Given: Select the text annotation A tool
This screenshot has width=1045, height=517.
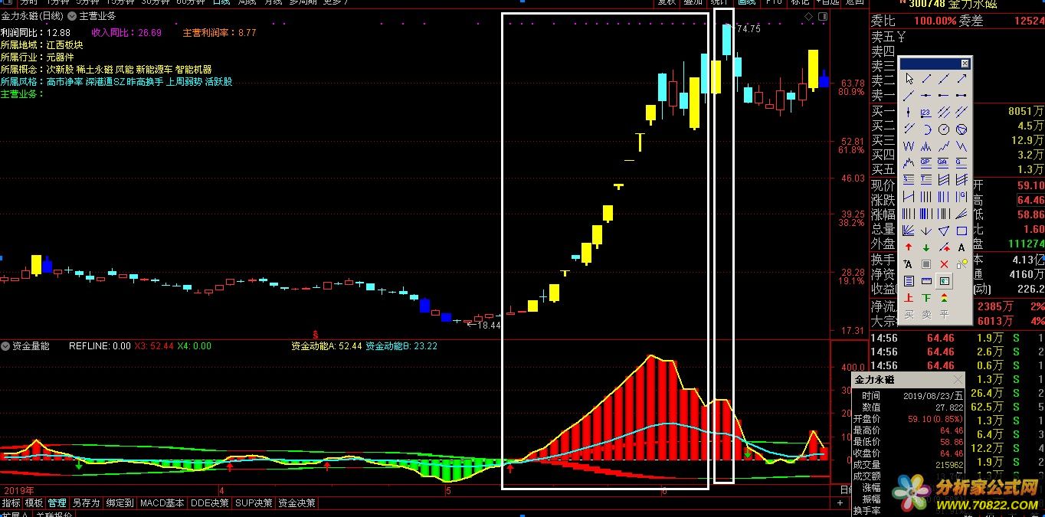Looking at the screenshot, I should (961, 247).
